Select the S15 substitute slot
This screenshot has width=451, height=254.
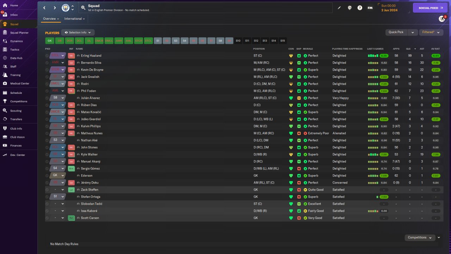click(x=283, y=41)
